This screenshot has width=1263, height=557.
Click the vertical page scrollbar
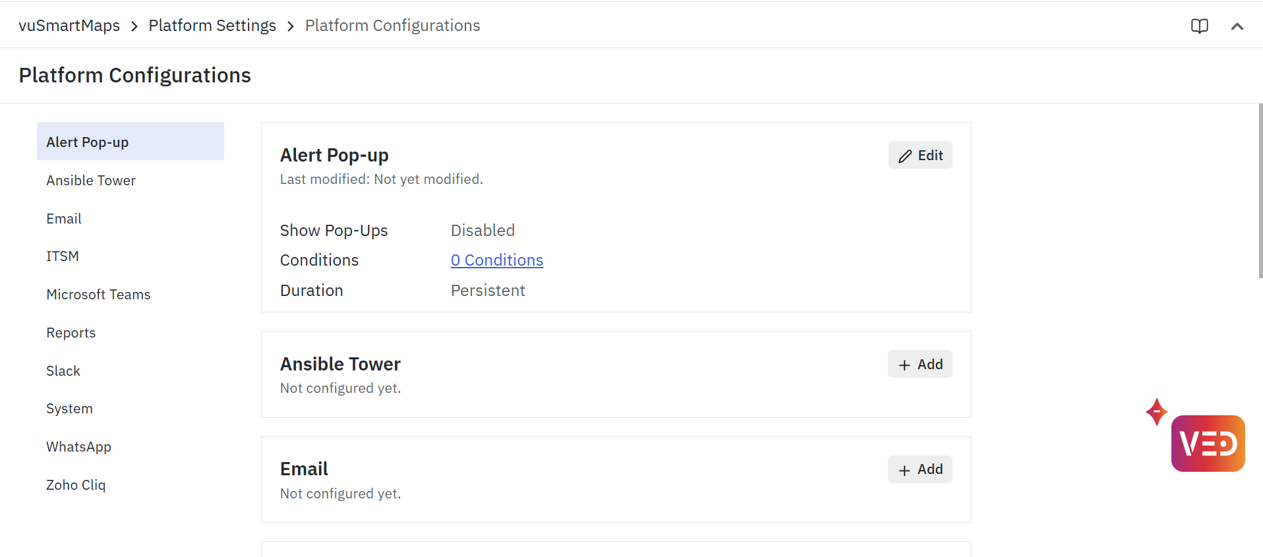point(1260,191)
